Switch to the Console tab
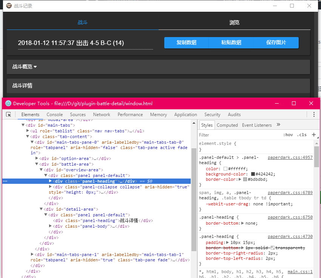The width and height of the screenshot is (321, 278). click(x=55, y=114)
